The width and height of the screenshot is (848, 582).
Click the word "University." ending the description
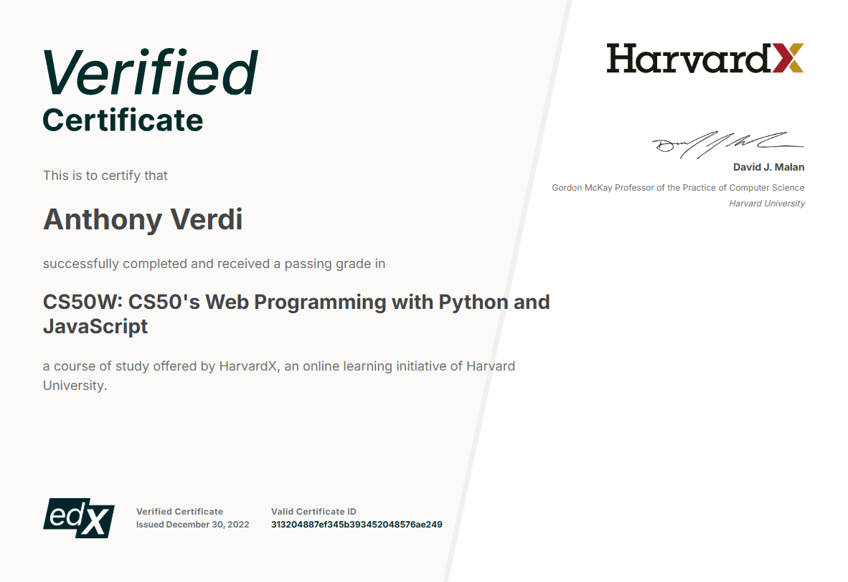coord(75,385)
